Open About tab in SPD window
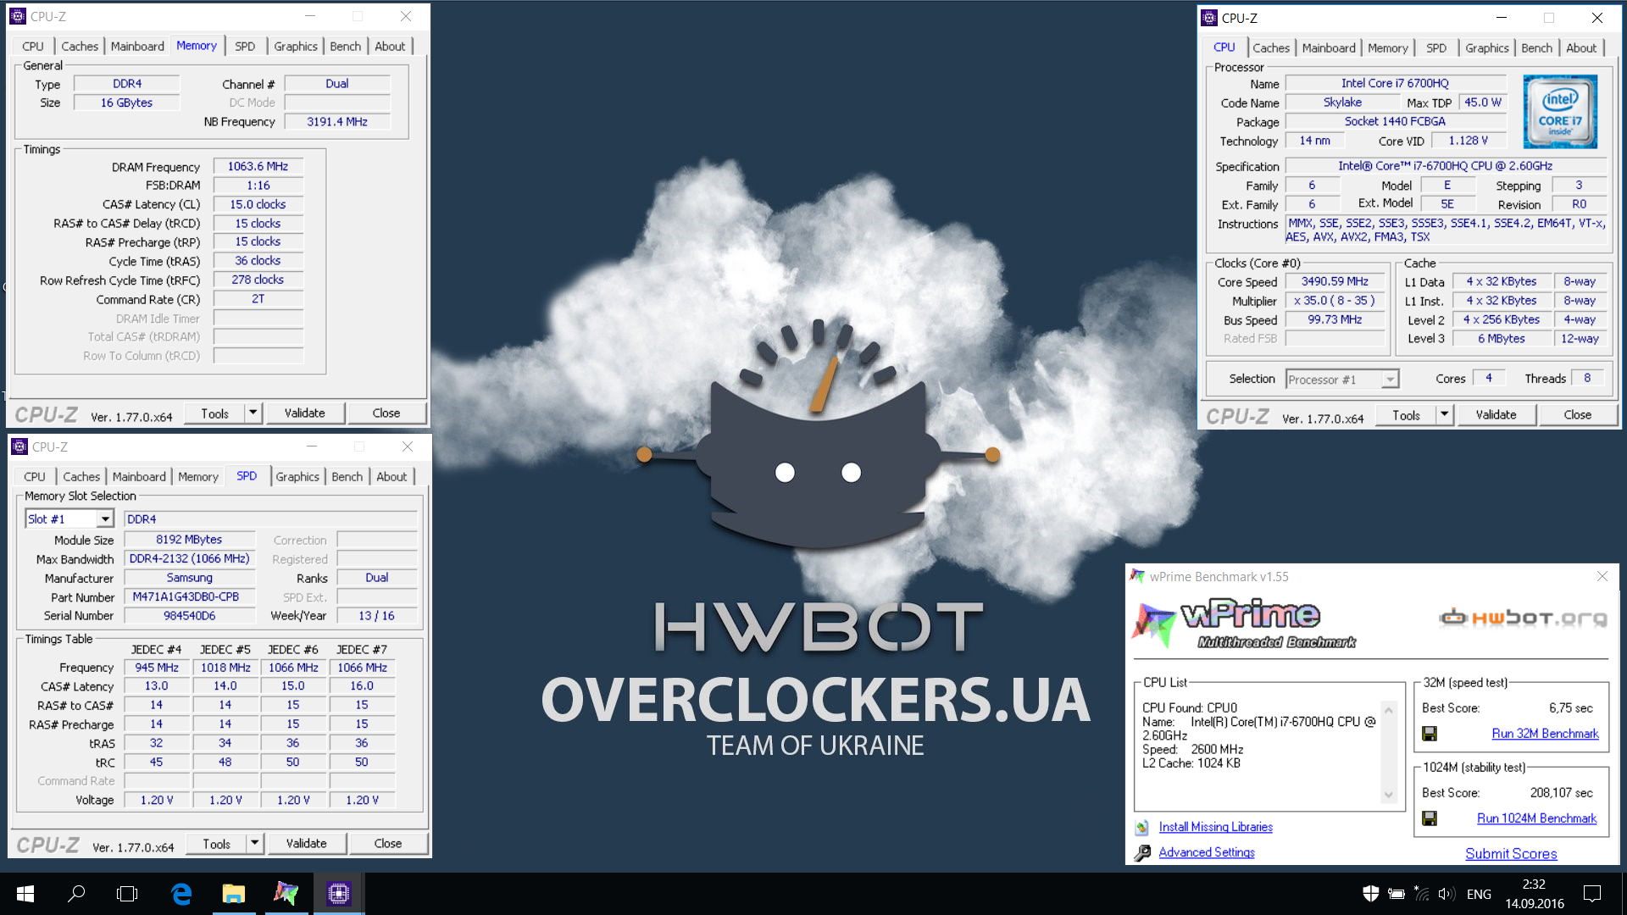Screen dimensions: 1627x915 [391, 477]
